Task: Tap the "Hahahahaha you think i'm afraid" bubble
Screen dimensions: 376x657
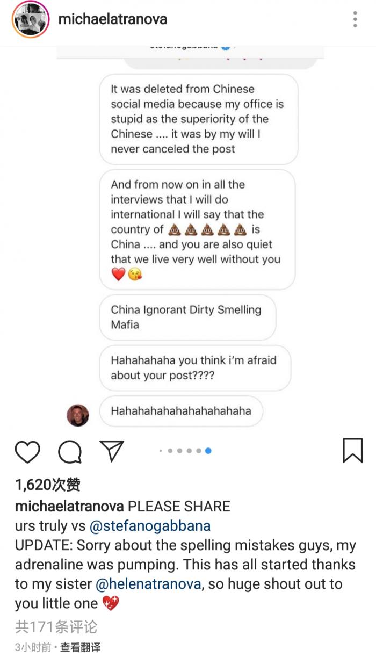Action: pos(194,367)
